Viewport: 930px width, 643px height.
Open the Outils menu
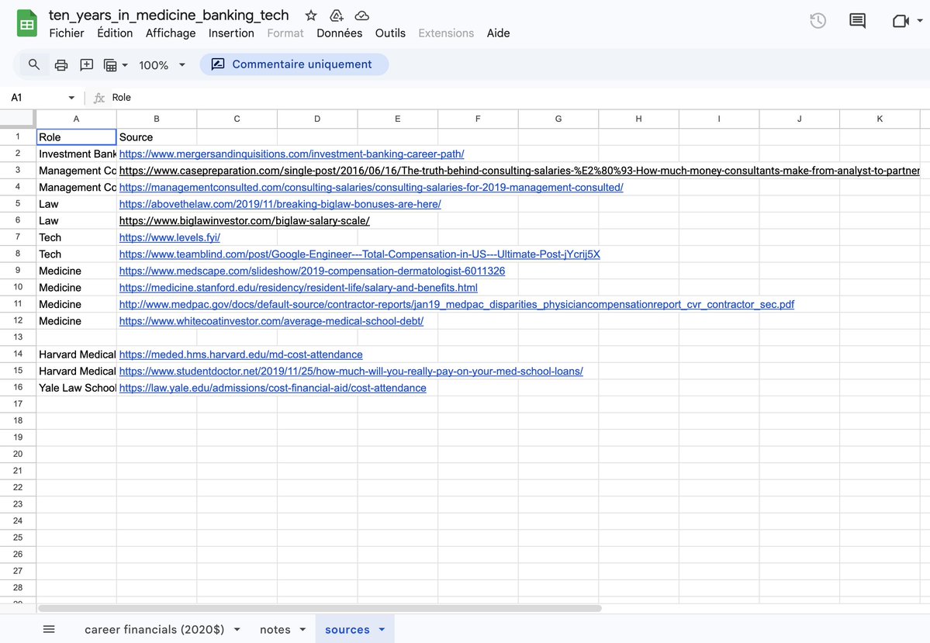coord(390,33)
